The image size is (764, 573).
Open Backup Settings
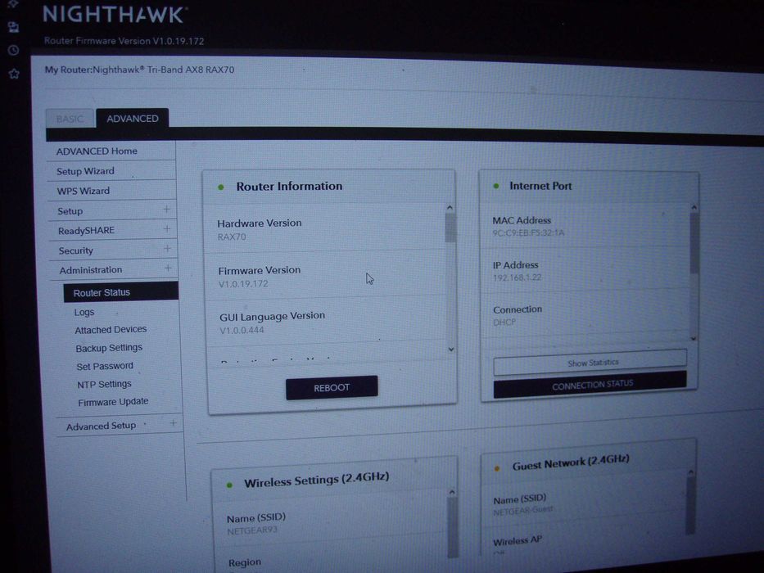[109, 348]
